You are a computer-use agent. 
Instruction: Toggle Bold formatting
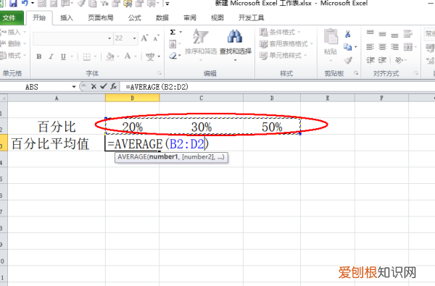39,56
